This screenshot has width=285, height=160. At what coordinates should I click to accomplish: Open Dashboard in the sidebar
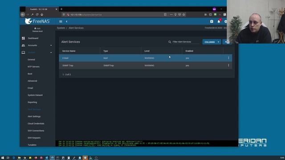tap(33, 38)
